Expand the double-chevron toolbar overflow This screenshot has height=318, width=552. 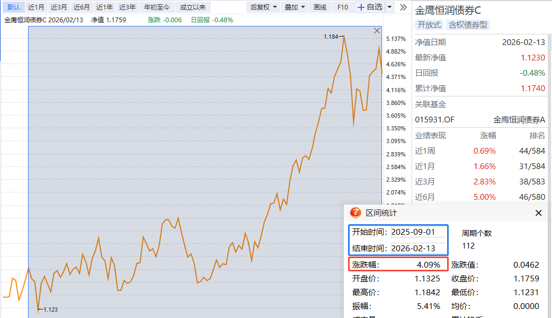[403, 7]
